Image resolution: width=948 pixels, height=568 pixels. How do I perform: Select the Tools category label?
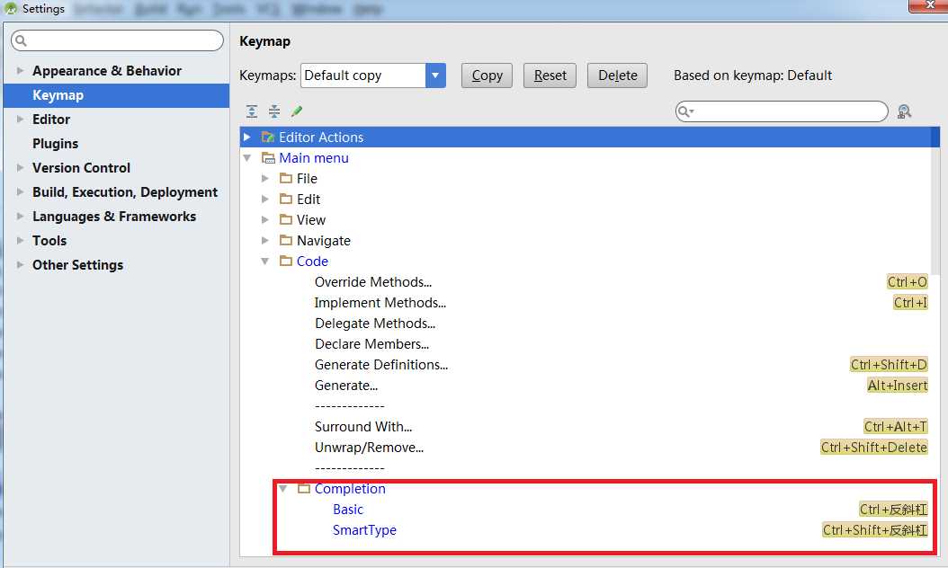49,241
